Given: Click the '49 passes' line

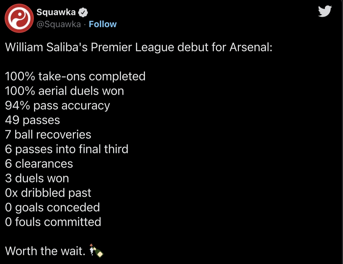Looking at the screenshot, I should [x=33, y=120].
